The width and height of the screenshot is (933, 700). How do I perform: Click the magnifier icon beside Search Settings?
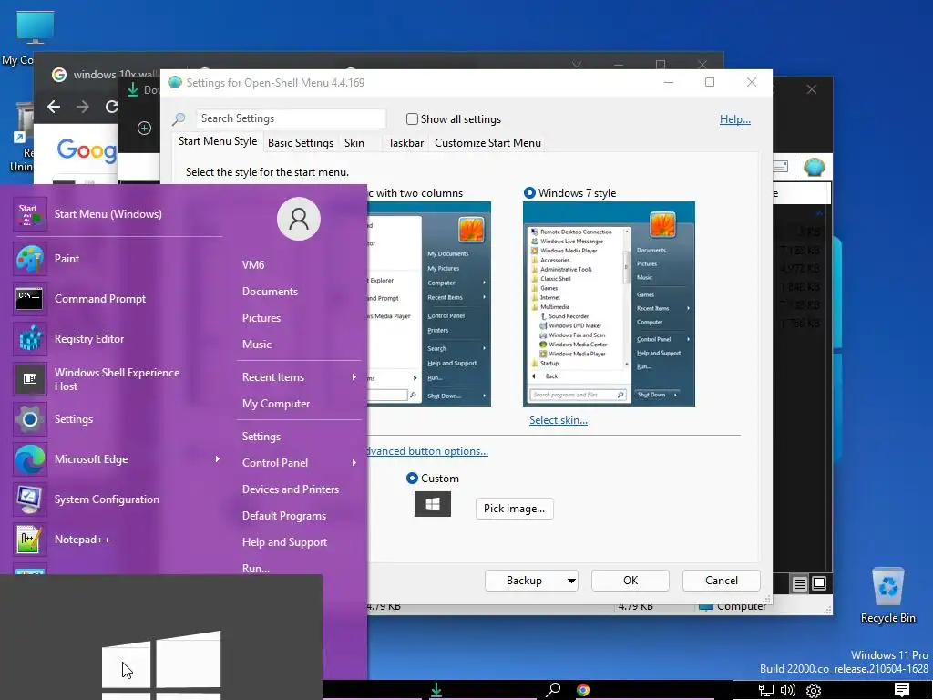[x=179, y=119]
